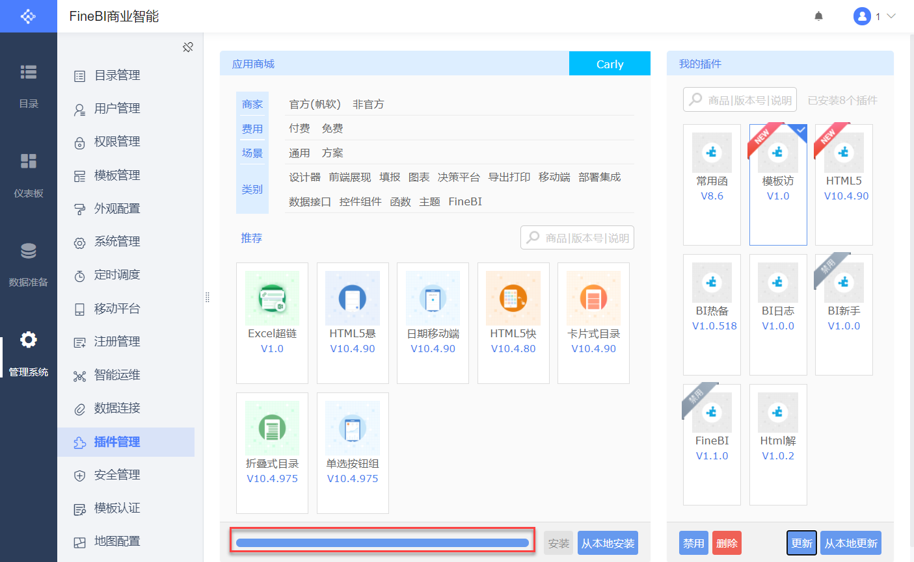
Task: Click the user avatar icon
Action: 862,16
